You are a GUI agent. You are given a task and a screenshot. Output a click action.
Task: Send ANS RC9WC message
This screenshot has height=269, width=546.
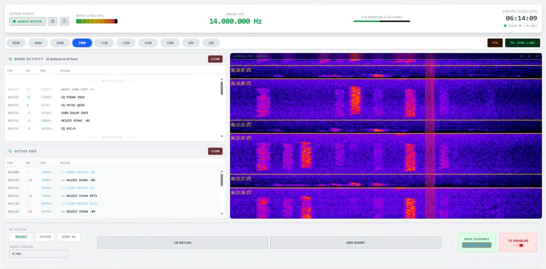pos(356,242)
